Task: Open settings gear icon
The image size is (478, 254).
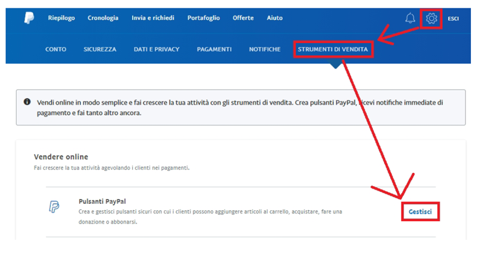Action: coord(431,19)
